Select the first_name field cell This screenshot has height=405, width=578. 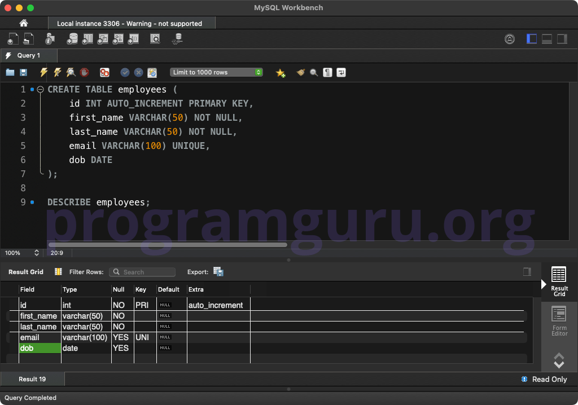click(x=40, y=316)
